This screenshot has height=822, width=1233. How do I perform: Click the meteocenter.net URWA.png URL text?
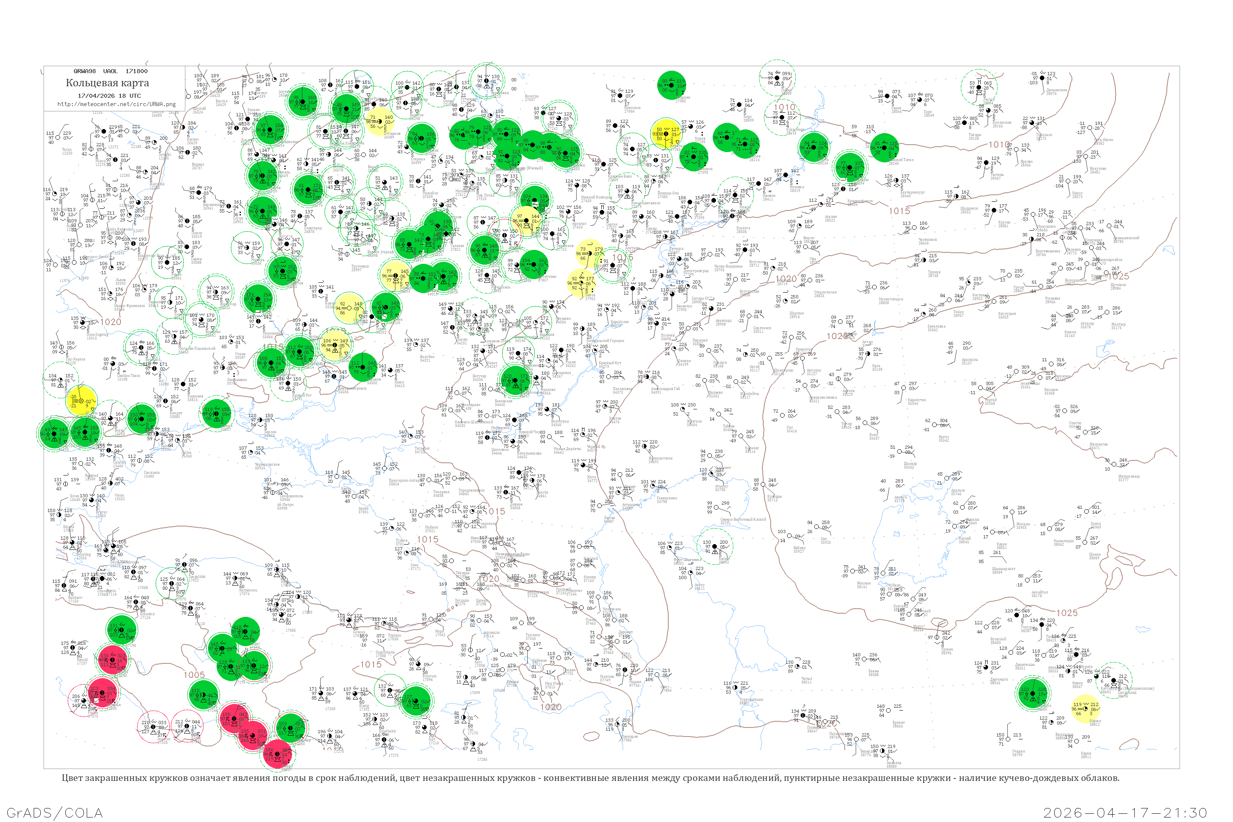tap(116, 104)
